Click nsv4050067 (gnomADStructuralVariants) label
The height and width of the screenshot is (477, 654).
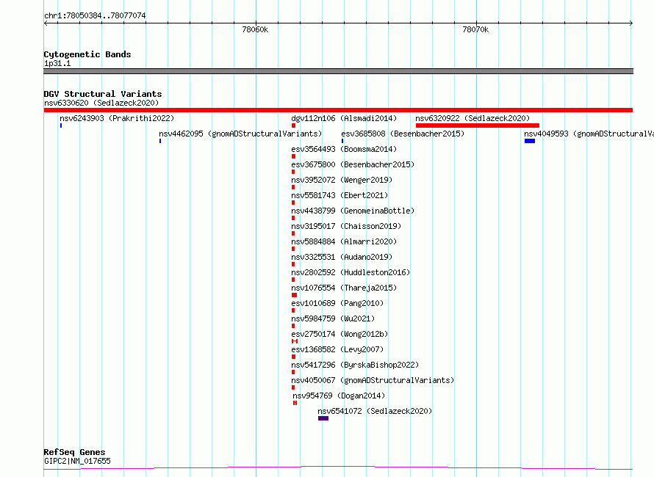(373, 380)
